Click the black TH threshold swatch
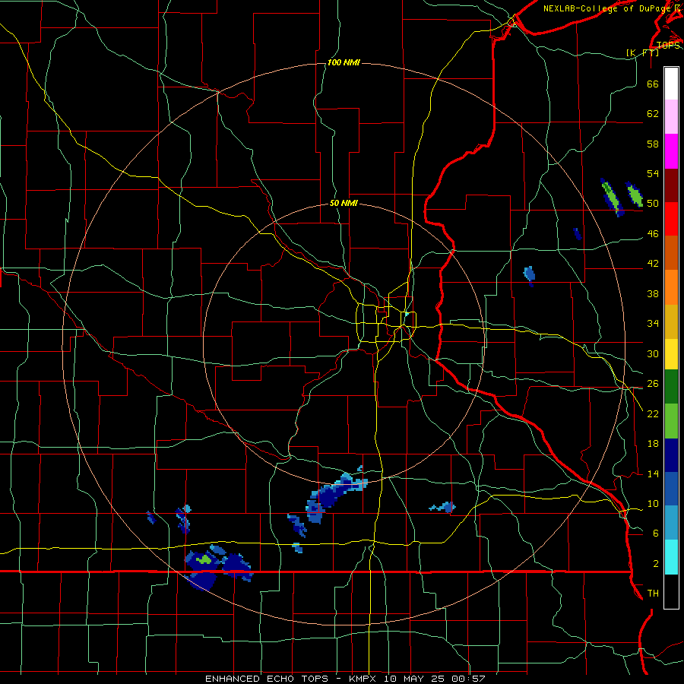Screen dimensions: 684x684 pyautogui.click(x=671, y=591)
